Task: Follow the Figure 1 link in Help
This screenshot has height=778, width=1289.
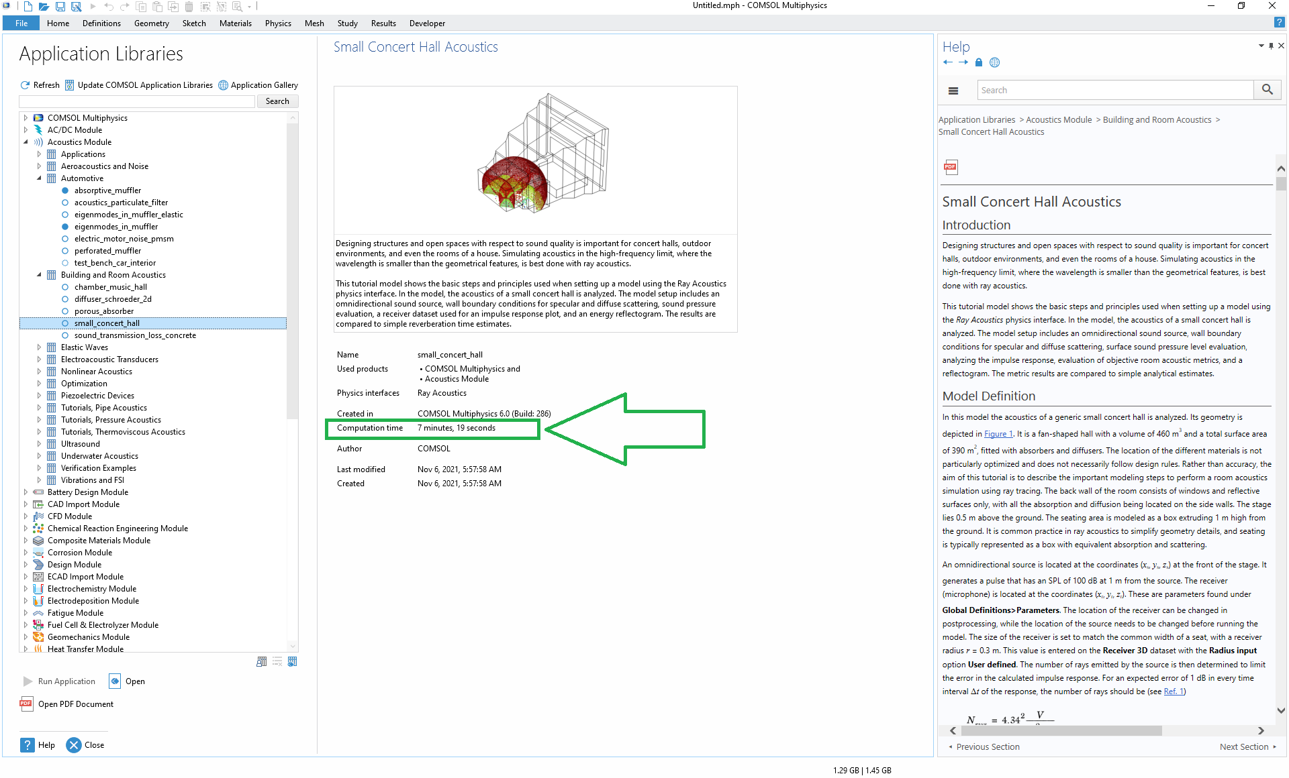Action: tap(998, 434)
